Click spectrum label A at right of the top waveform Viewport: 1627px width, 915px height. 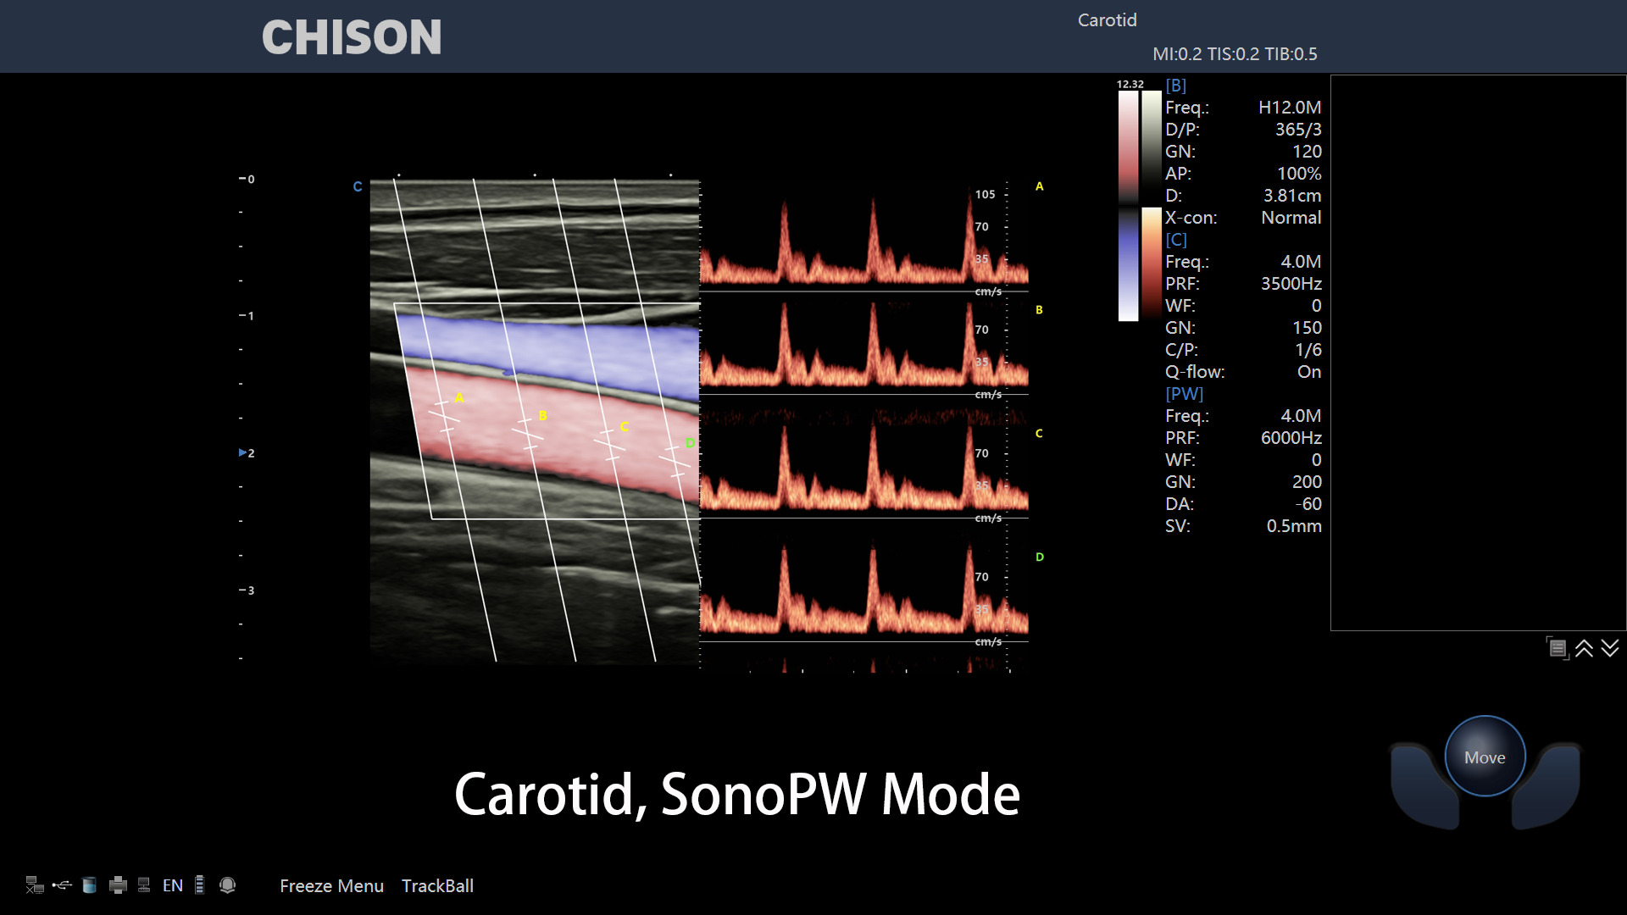(x=1040, y=186)
